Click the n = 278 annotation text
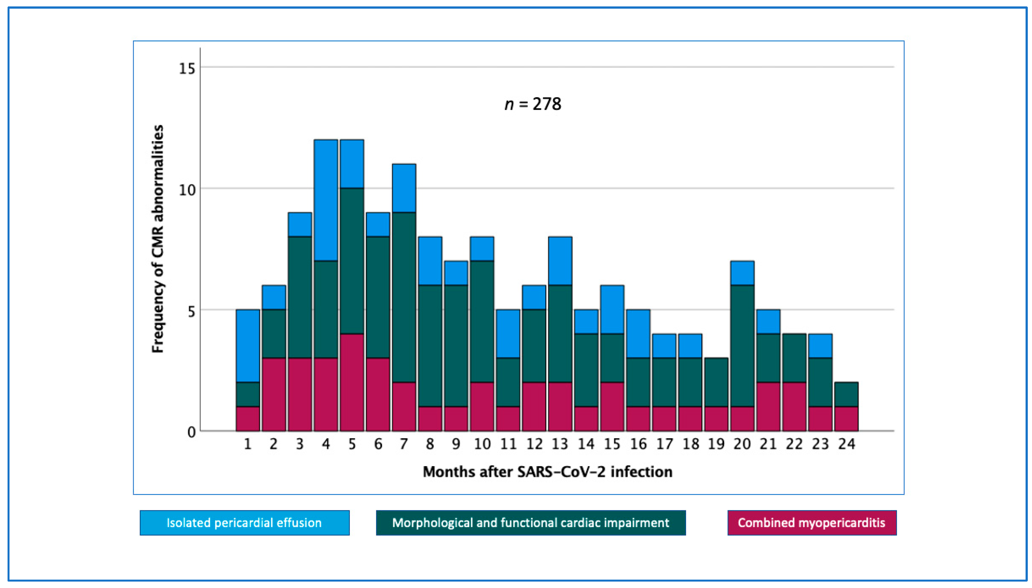 [533, 104]
